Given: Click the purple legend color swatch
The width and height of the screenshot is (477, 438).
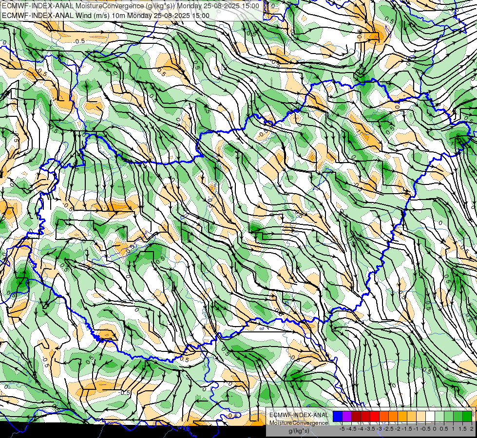Looking at the screenshot, I should [347, 416].
